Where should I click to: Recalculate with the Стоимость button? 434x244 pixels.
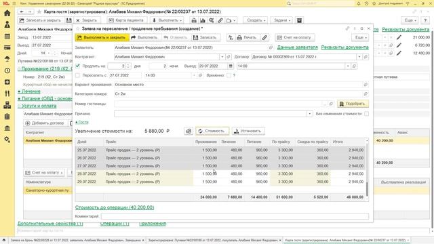212,131
